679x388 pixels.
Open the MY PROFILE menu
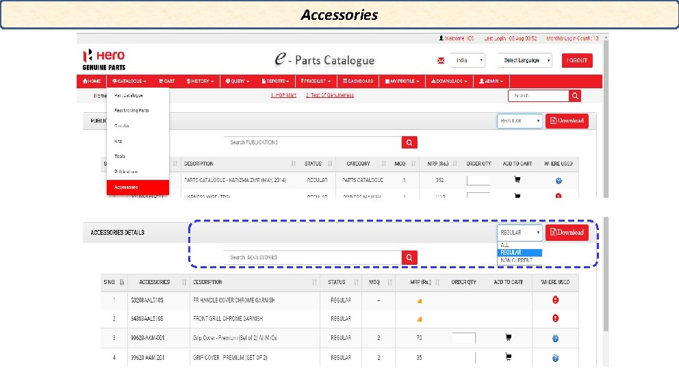click(x=402, y=81)
